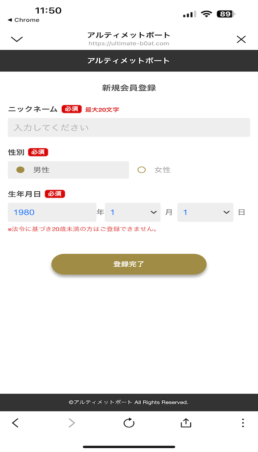258x452 pixels.
Task: Collapse browser using top-left chevron
Action: pyautogui.click(x=17, y=39)
